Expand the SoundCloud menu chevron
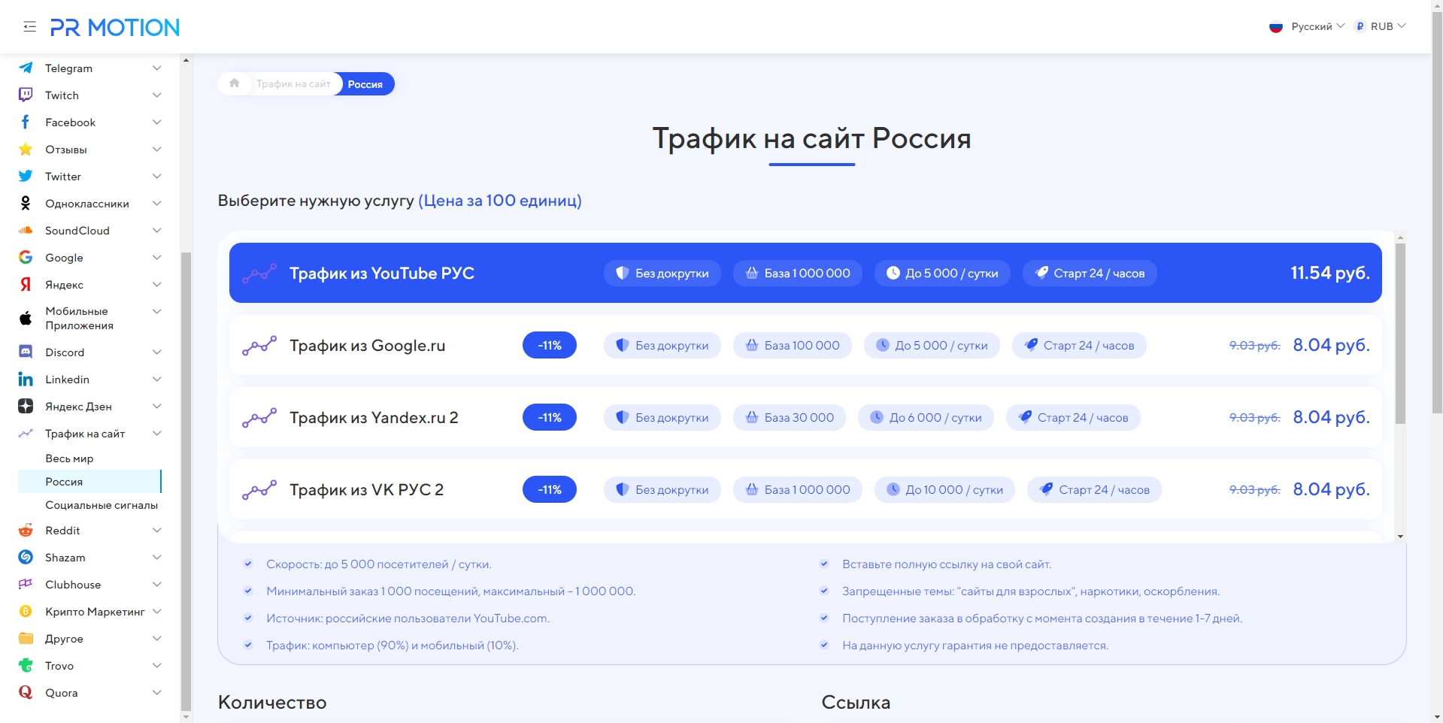This screenshot has height=723, width=1443. click(157, 230)
